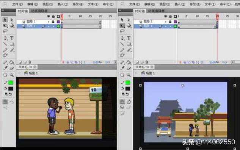Toggle lock all layers icon in left timeline

[53, 16]
